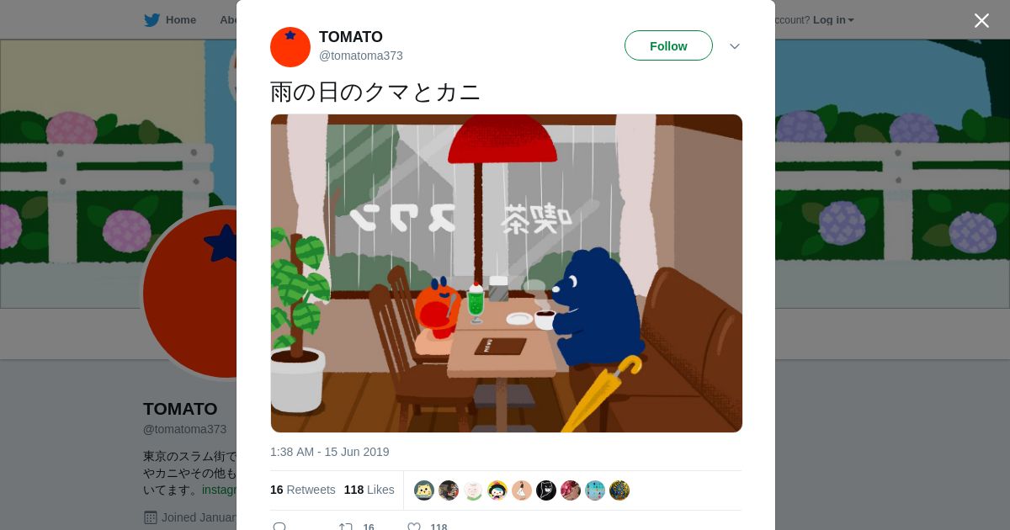Like the tweet with heart icon
Image resolution: width=1010 pixels, height=530 pixels.
click(x=414, y=527)
